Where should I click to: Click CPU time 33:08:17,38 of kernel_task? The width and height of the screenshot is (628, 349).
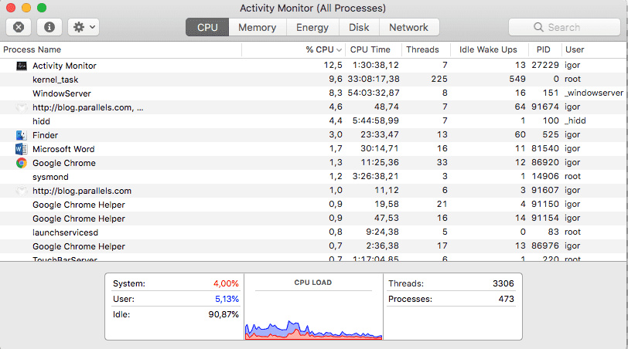[x=374, y=80]
